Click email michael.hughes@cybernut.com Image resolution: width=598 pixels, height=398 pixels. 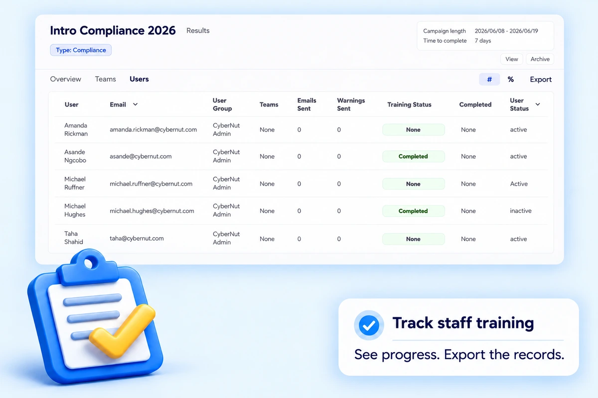152,211
